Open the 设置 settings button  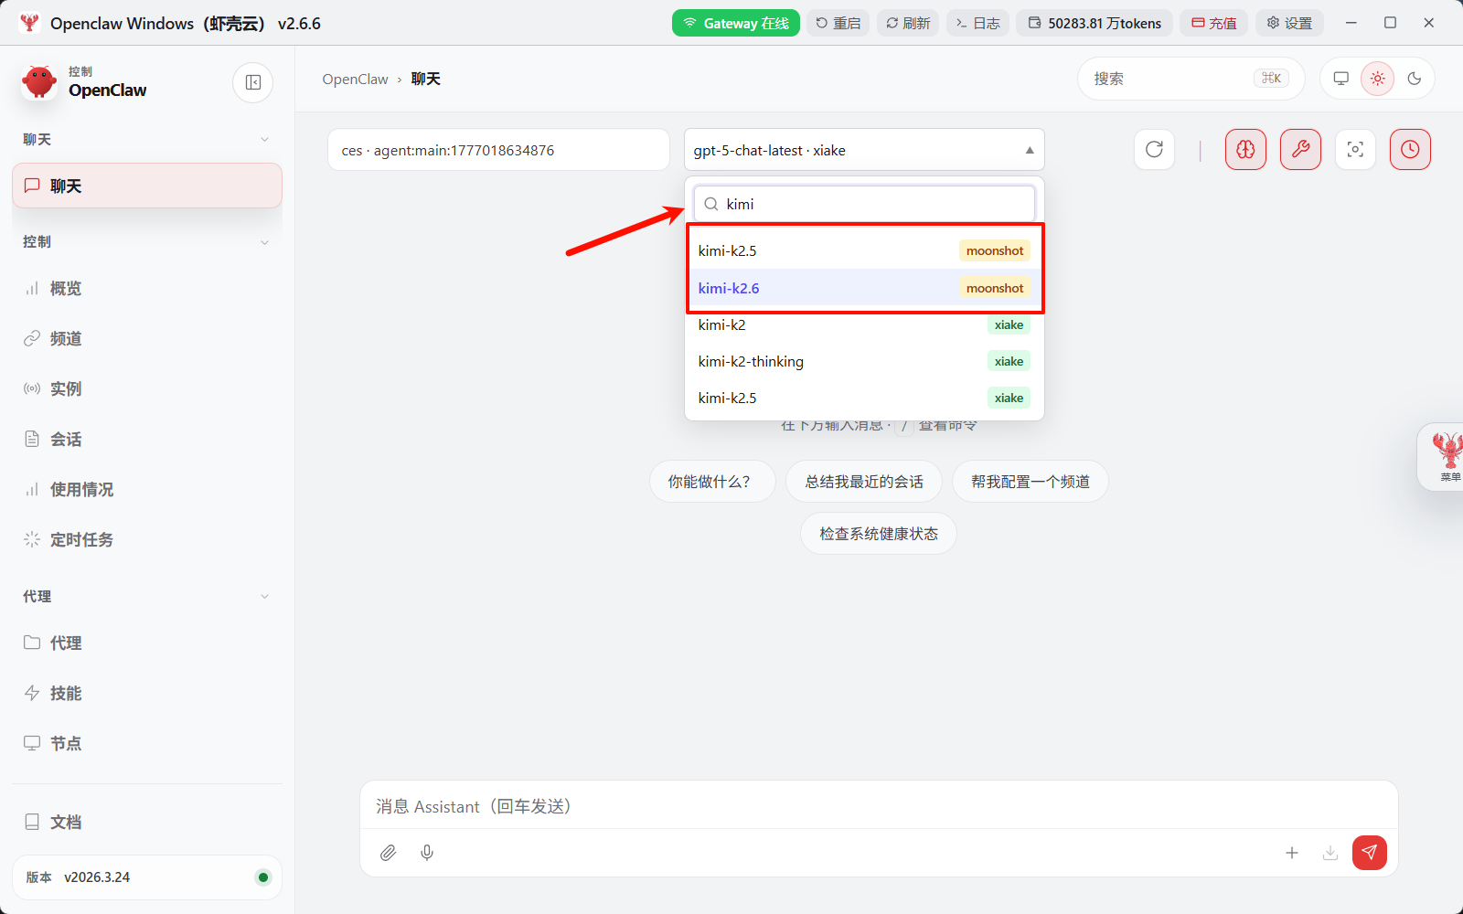[1289, 23]
